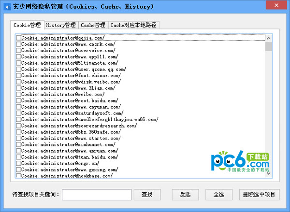Click the scroll down arrow of cookie list

coord(269,173)
